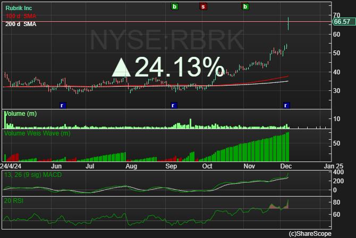Click the blue r marker near June
The image size is (356, 238).
63,105
